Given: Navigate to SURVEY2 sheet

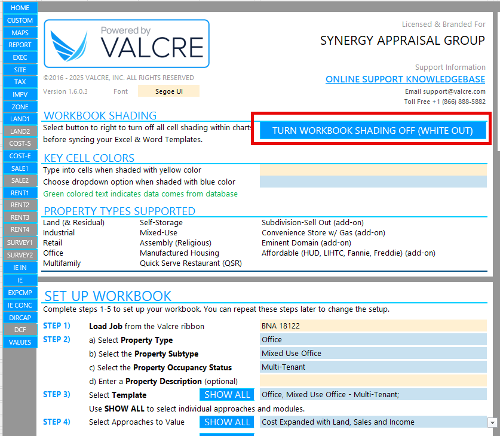Looking at the screenshot, I should tap(20, 255).
